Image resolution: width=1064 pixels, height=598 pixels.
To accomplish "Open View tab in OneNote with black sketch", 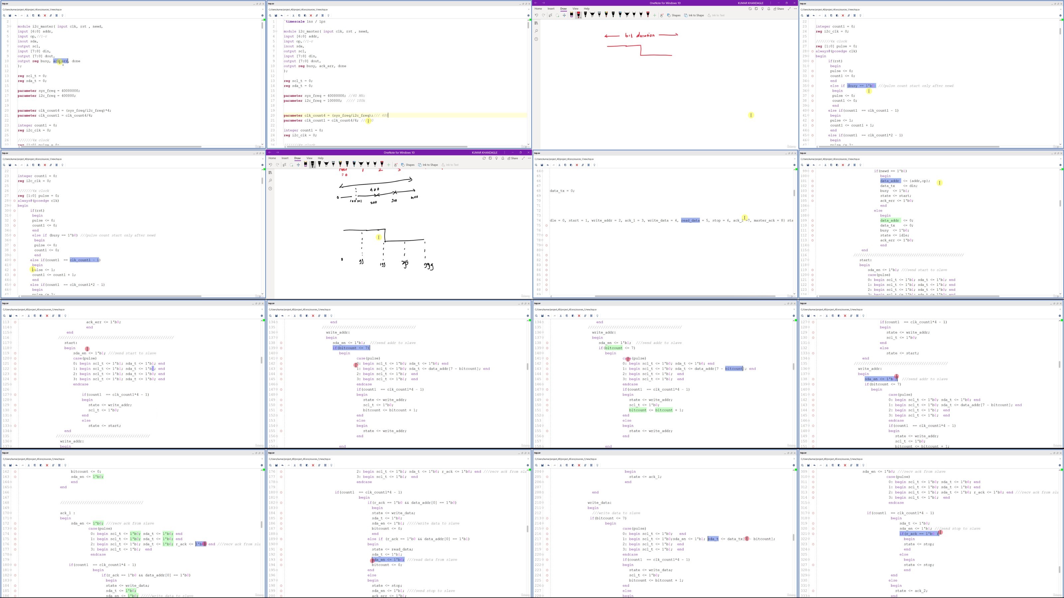I will click(309, 158).
